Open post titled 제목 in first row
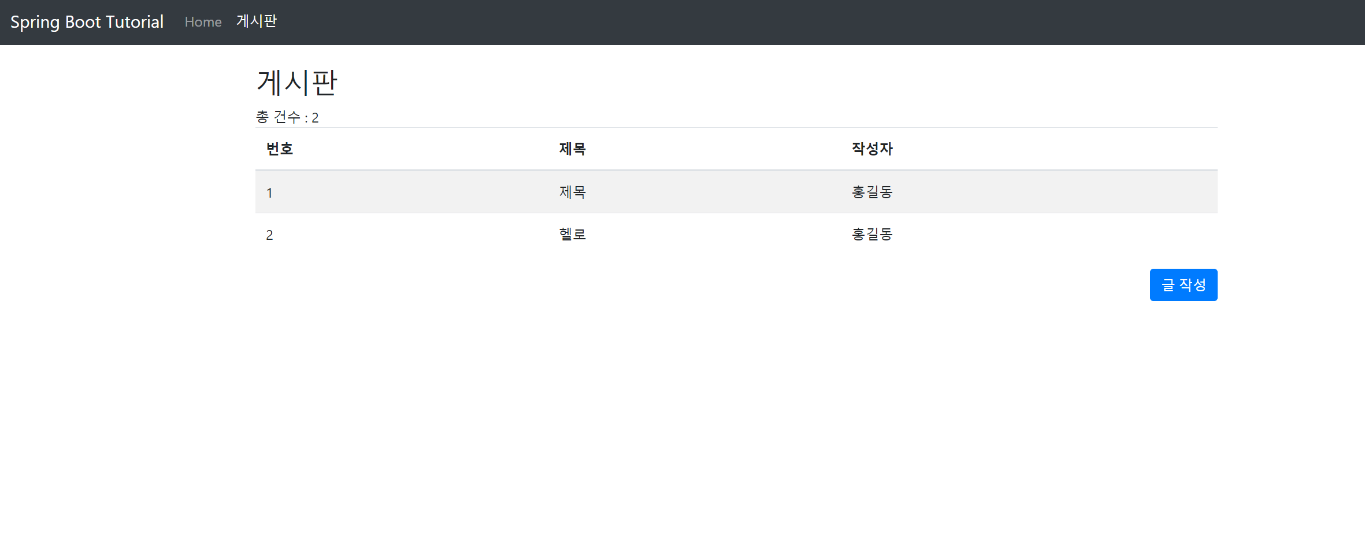Screen dimensions: 1365x556 [573, 192]
